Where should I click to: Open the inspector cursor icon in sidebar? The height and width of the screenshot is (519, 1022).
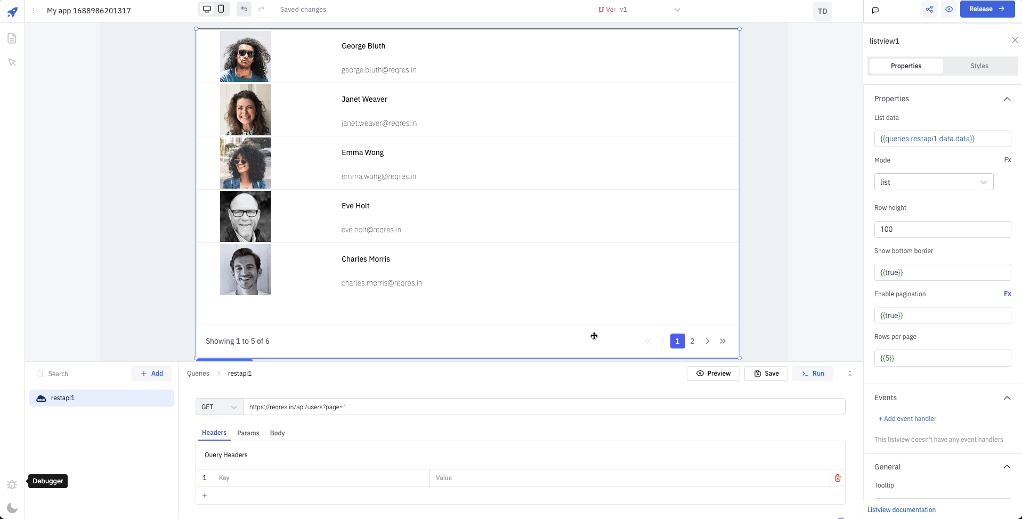tap(12, 62)
